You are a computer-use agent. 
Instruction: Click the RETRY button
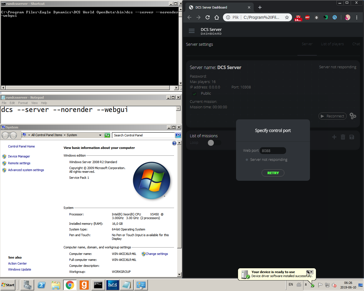click(x=273, y=173)
